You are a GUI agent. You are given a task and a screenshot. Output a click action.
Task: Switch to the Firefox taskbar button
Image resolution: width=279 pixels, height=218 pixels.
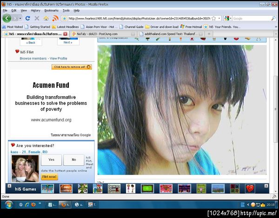[65, 205]
